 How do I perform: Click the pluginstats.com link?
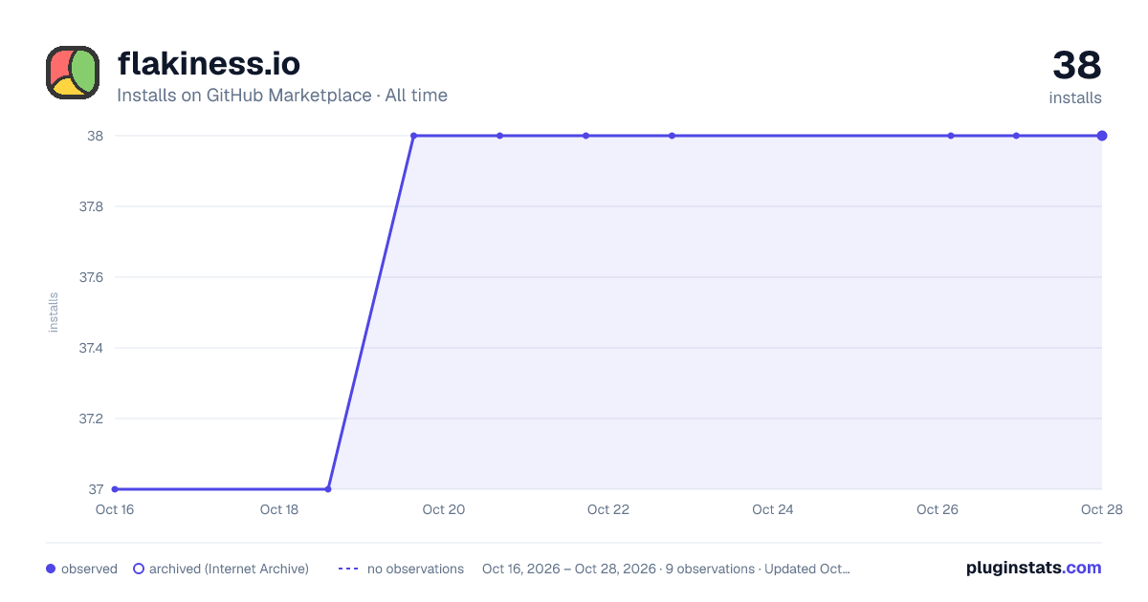click(x=1034, y=568)
